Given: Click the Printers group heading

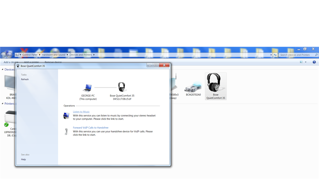Looking at the screenshot, I should pos(10,103).
